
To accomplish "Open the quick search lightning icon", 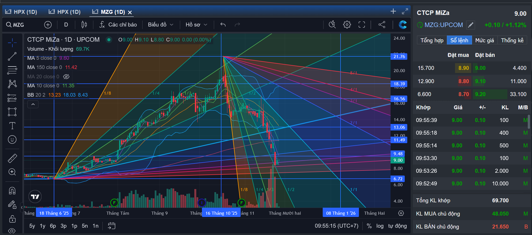I will pos(332,25).
